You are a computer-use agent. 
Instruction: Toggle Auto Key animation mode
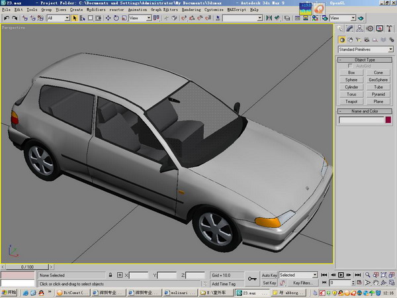click(x=269, y=275)
